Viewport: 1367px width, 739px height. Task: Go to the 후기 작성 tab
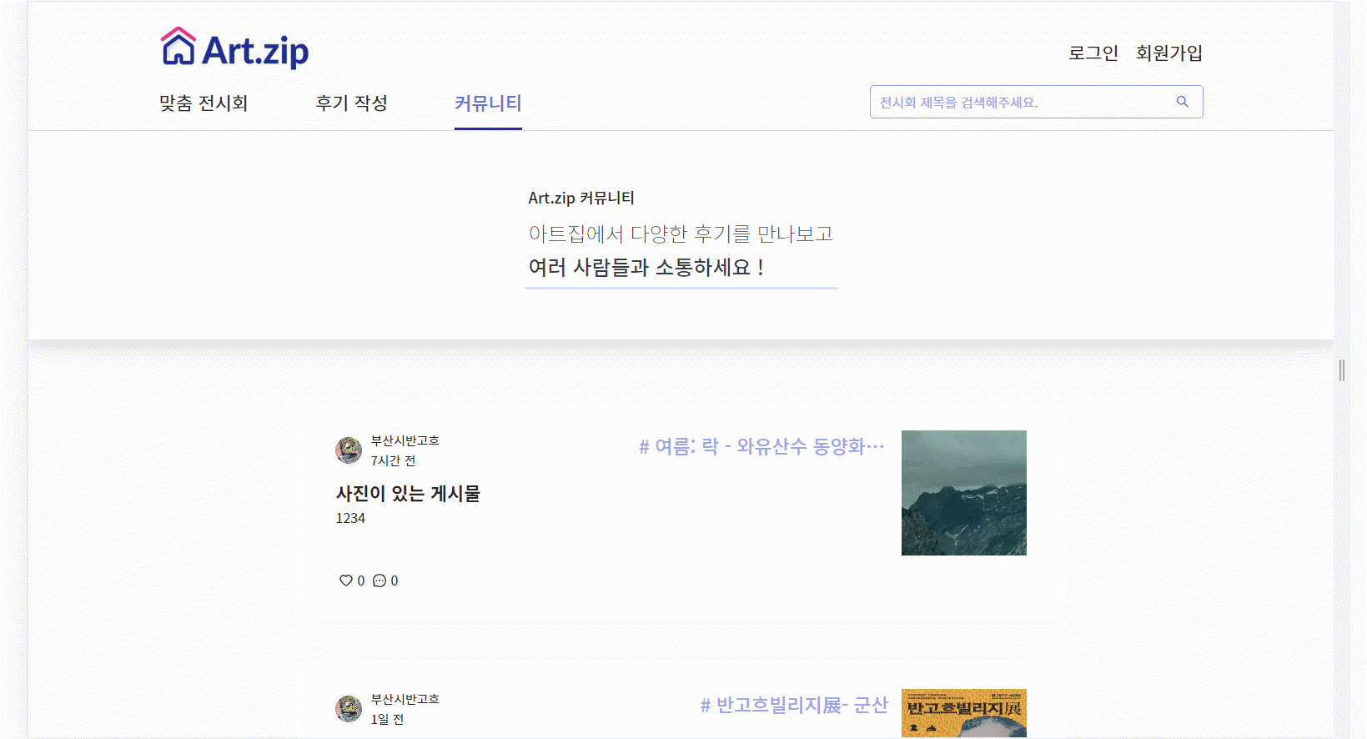pos(351,103)
